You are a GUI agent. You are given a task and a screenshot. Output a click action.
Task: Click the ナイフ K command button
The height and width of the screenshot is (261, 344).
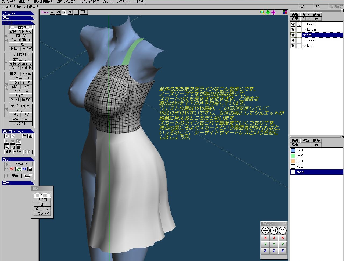(x=21, y=96)
